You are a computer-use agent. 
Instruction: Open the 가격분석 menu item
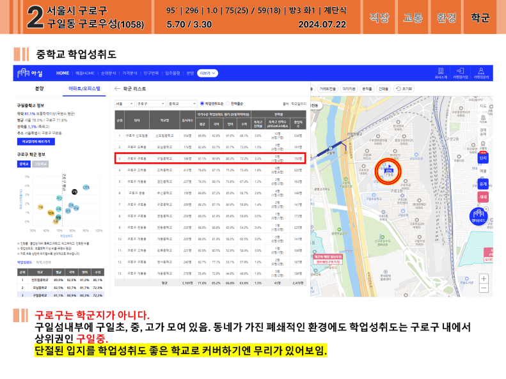click(x=130, y=73)
